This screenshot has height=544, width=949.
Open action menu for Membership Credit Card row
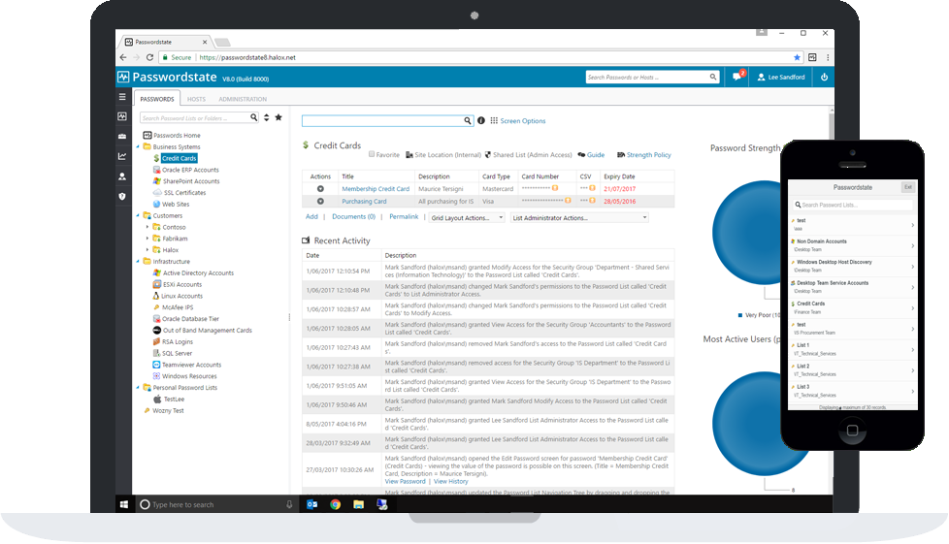pyautogui.click(x=320, y=189)
